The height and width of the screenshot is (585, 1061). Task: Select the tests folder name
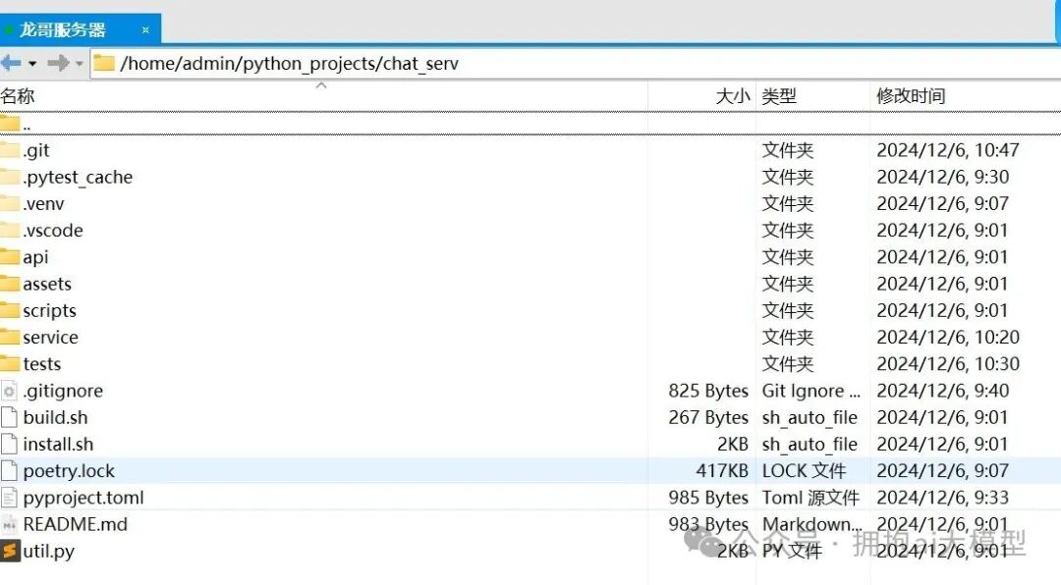click(x=42, y=364)
